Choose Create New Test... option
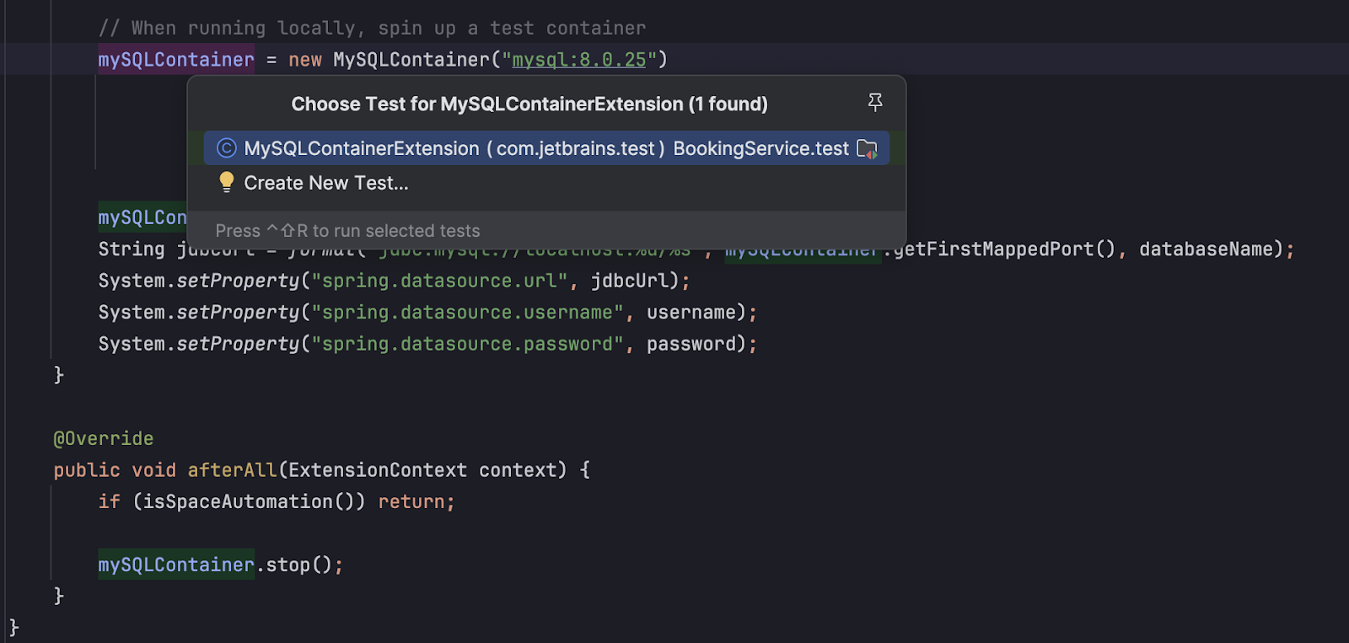 pos(325,183)
